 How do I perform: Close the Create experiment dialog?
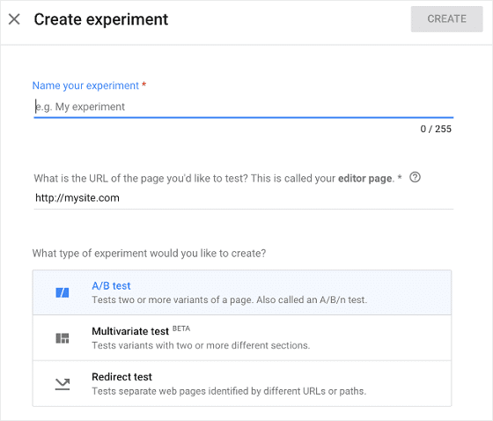pyautogui.click(x=14, y=19)
